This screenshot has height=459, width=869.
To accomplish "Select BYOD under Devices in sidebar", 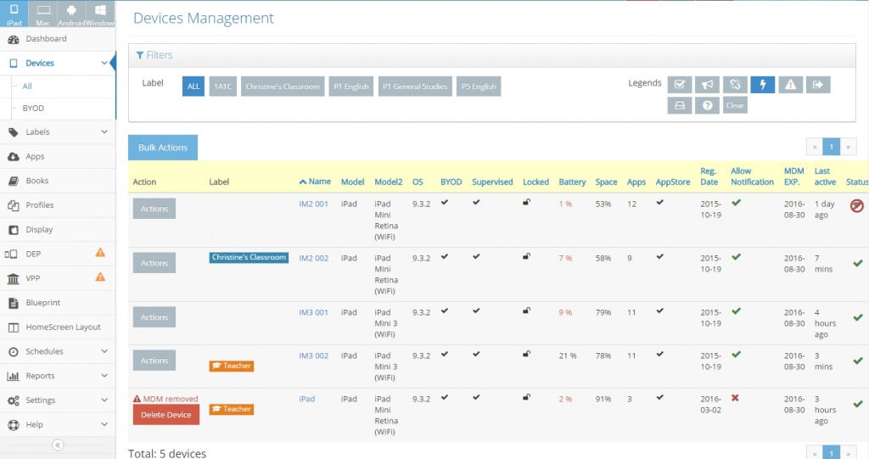I will click(x=33, y=109).
